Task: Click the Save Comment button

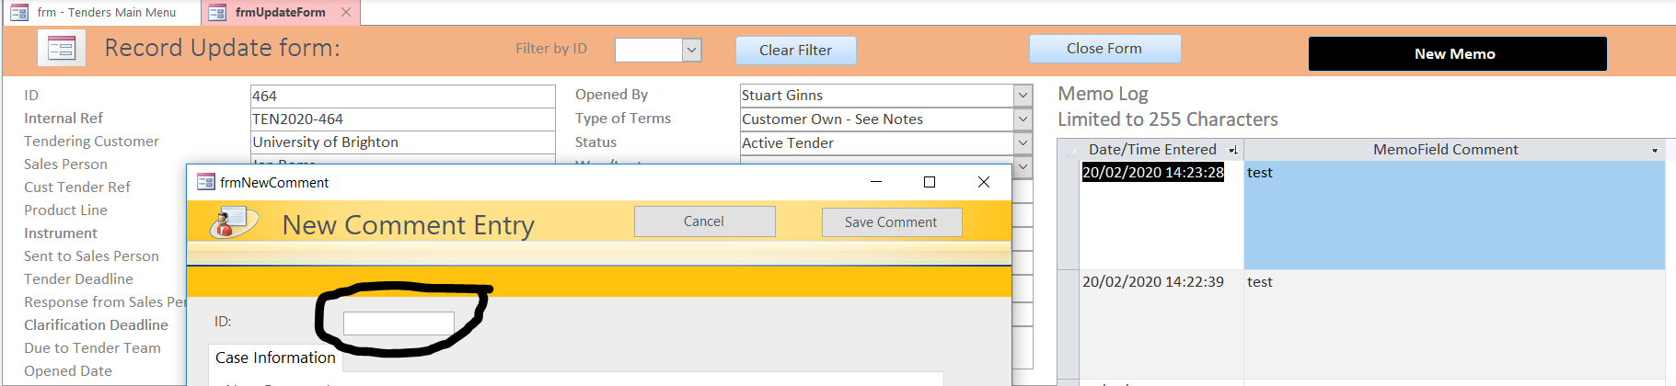Action: (x=891, y=222)
